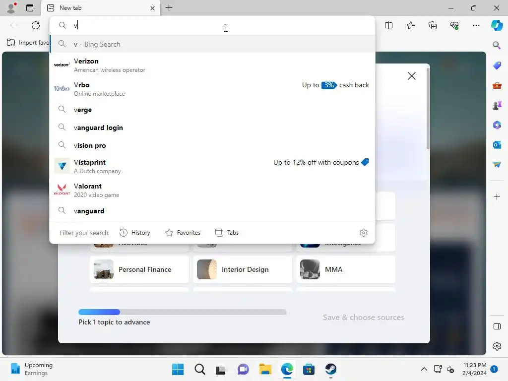Image resolution: width=508 pixels, height=381 pixels.
Task: Open the clock showing 11:23 PM
Action: 474,369
